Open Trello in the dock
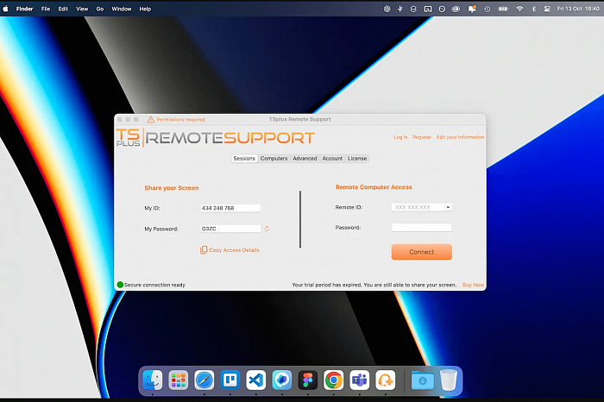 point(230,380)
